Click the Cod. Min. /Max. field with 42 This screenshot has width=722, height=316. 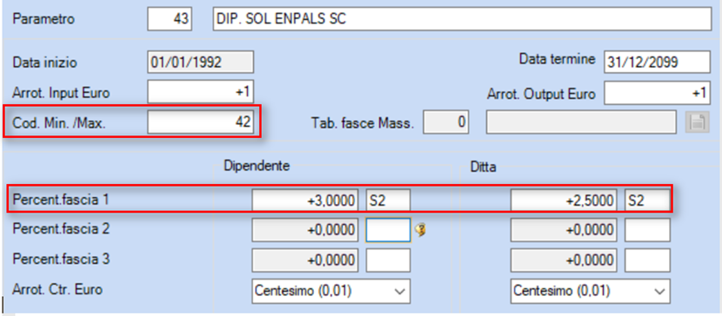pyautogui.click(x=200, y=122)
